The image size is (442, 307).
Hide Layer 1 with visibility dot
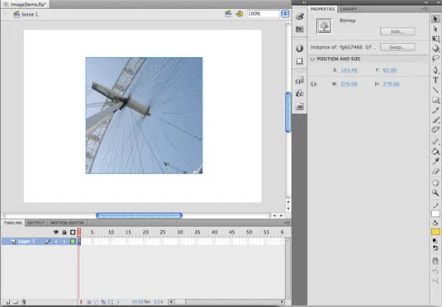pos(56,241)
